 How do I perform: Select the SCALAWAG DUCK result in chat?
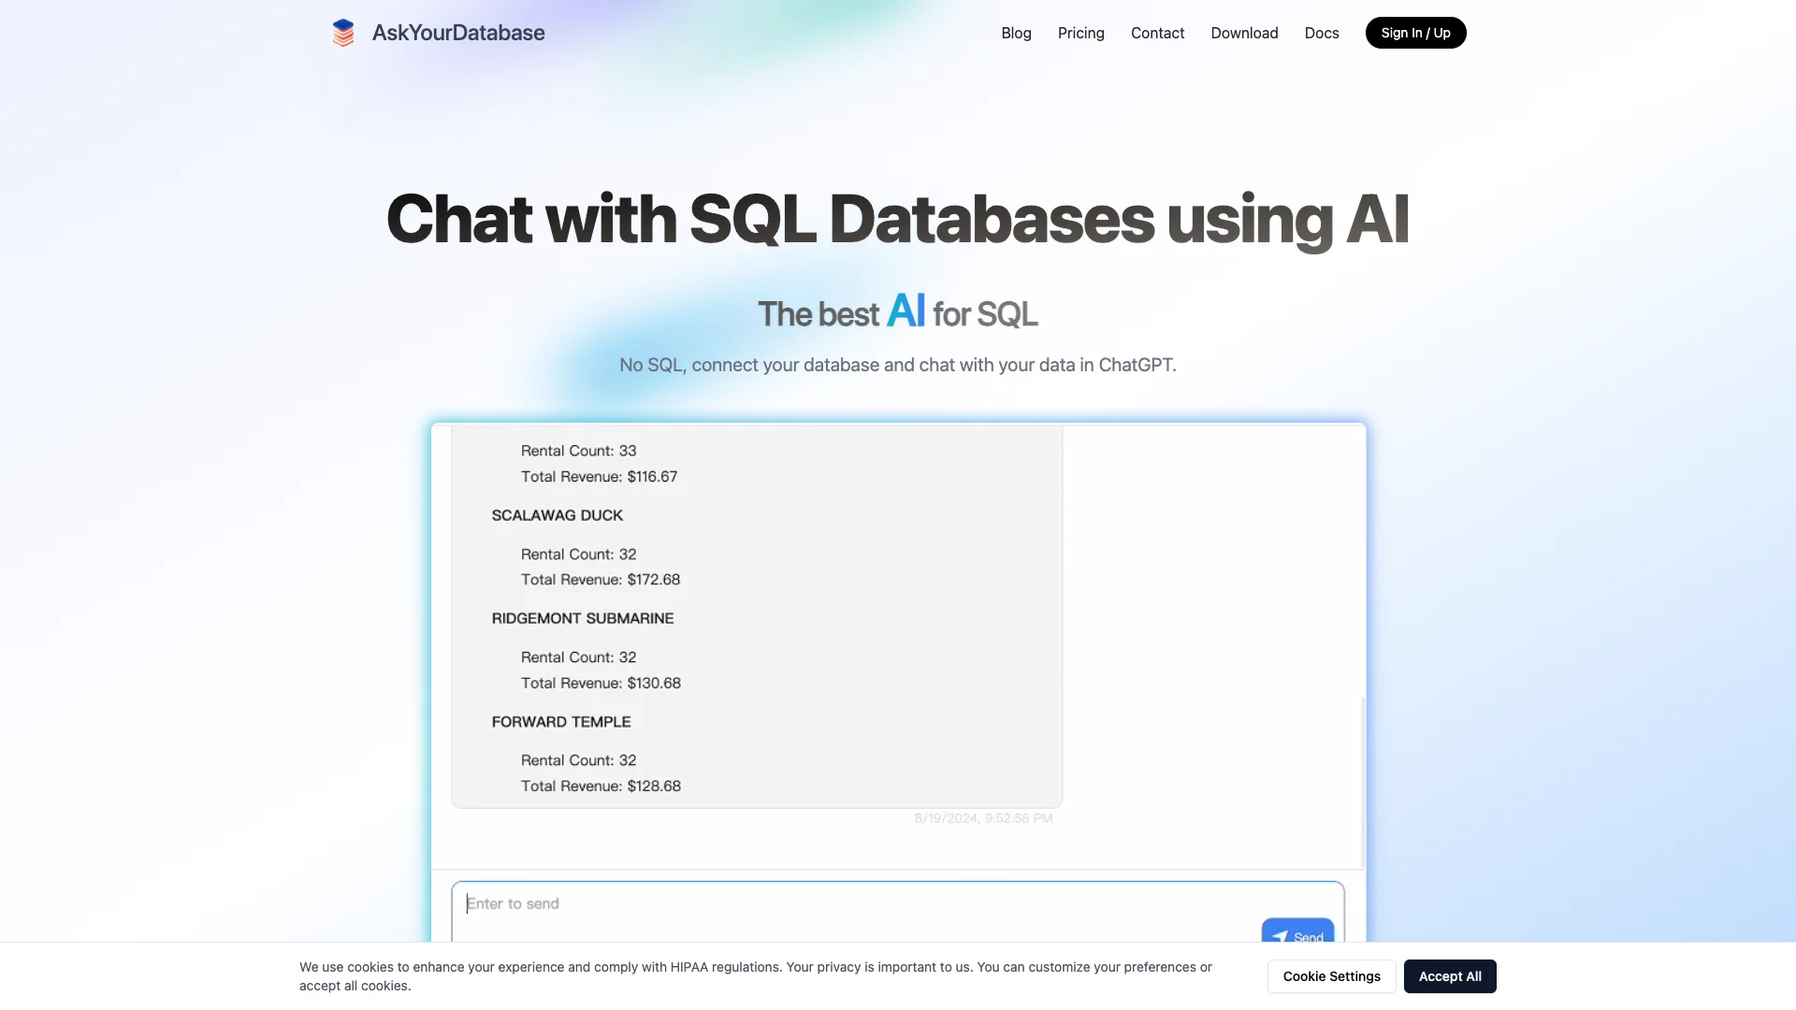(x=557, y=514)
